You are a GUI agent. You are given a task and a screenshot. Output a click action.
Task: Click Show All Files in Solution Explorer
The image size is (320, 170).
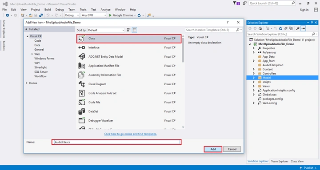point(291,28)
